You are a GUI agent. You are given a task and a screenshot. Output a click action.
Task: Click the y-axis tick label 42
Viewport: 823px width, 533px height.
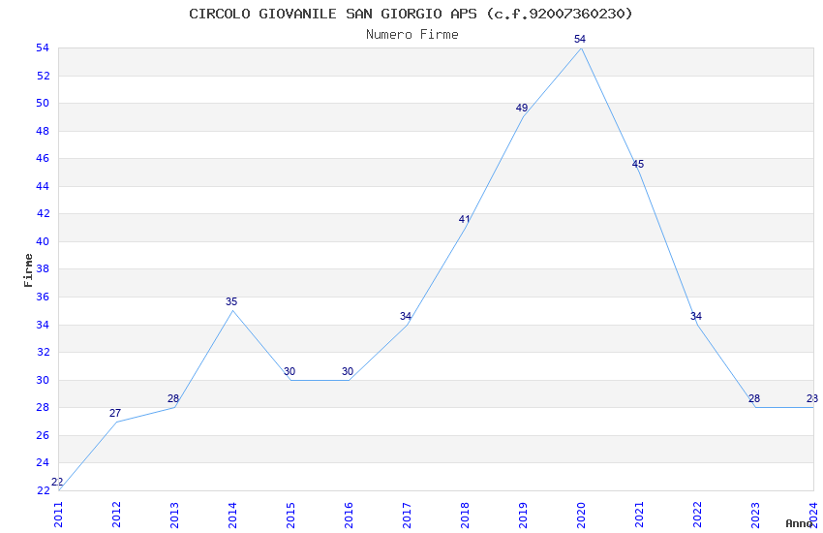pos(43,214)
